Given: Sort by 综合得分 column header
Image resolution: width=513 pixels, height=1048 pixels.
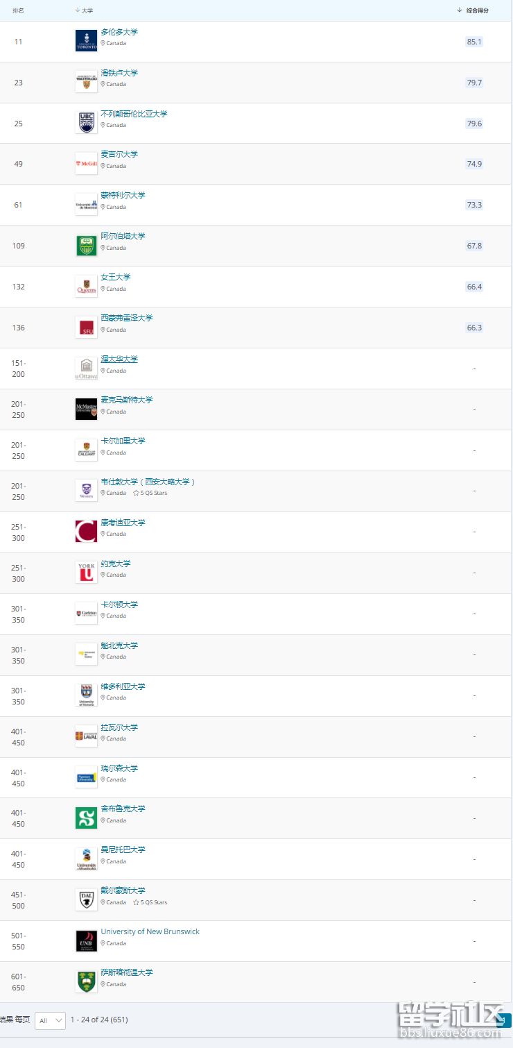Looking at the screenshot, I should [x=477, y=10].
